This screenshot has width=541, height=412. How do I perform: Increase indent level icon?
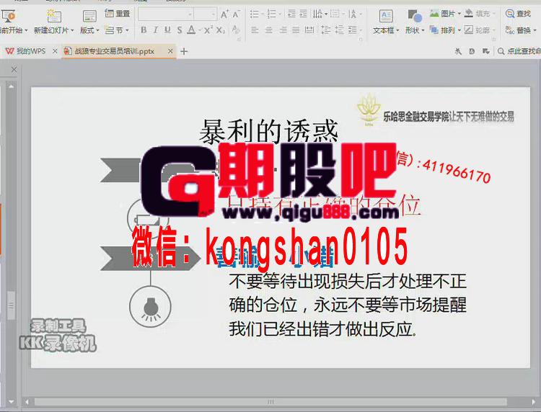(x=303, y=14)
